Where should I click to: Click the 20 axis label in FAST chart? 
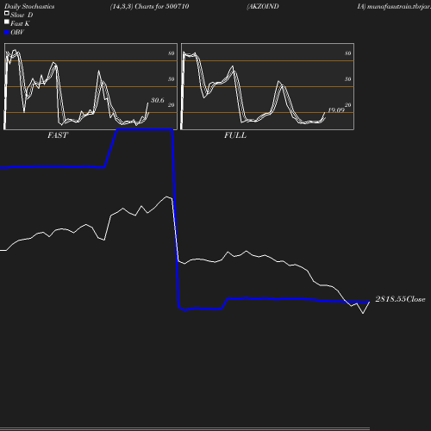tap(172, 105)
